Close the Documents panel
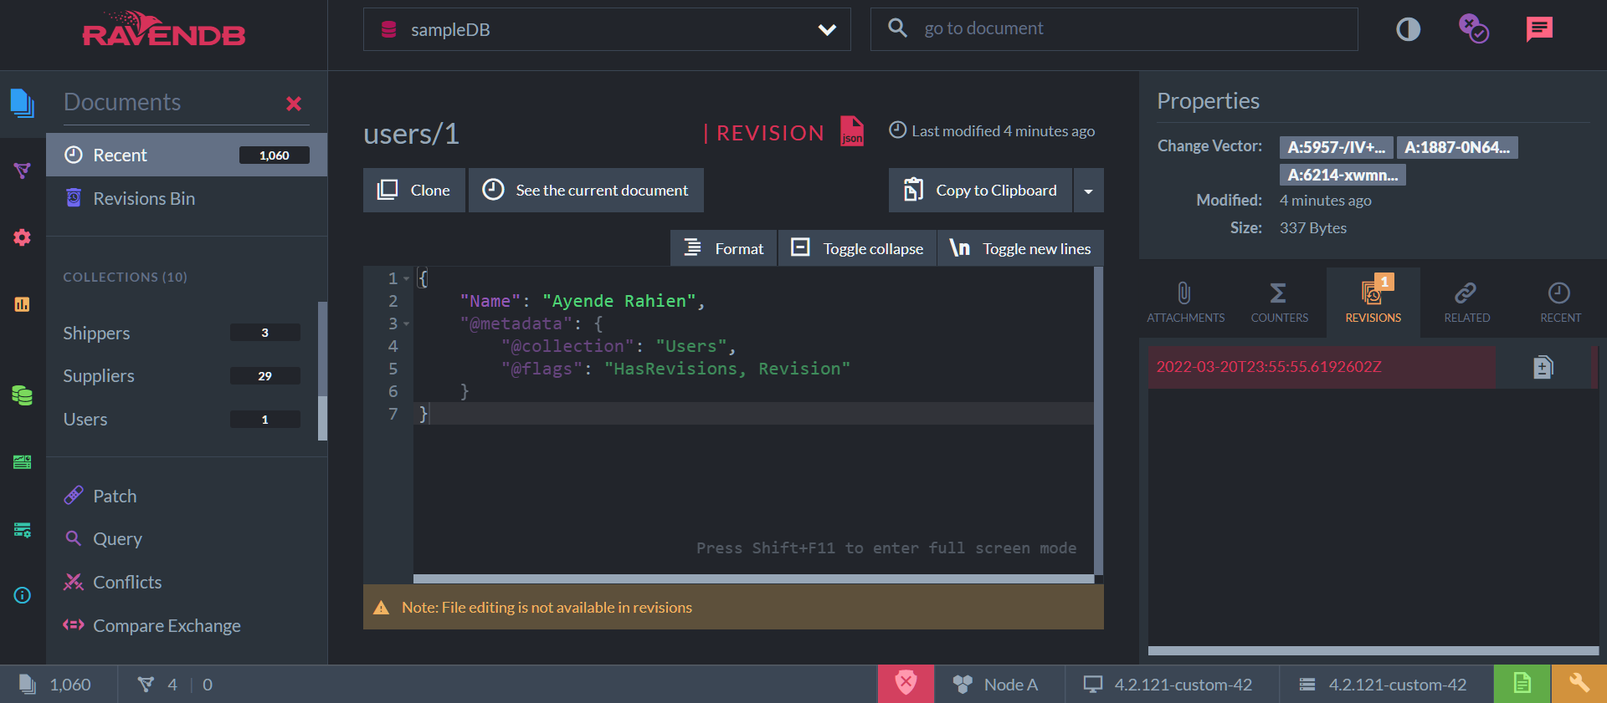 point(294,104)
